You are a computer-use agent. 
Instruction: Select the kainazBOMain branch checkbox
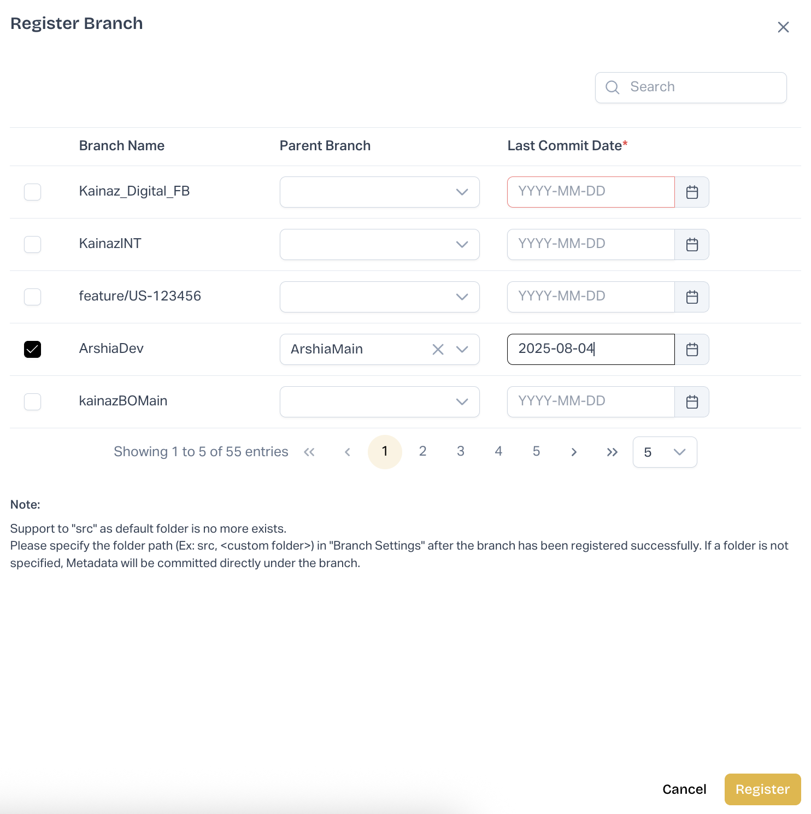point(33,402)
